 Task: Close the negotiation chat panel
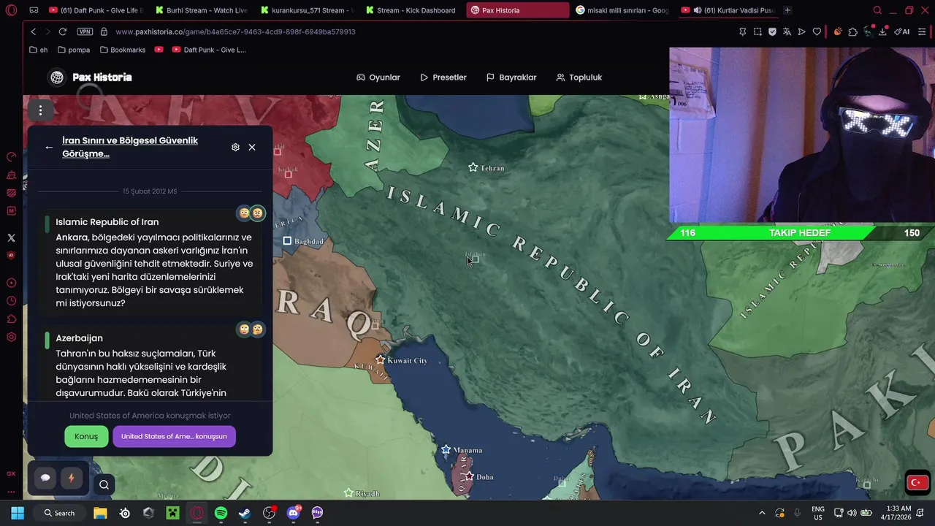coord(252,147)
